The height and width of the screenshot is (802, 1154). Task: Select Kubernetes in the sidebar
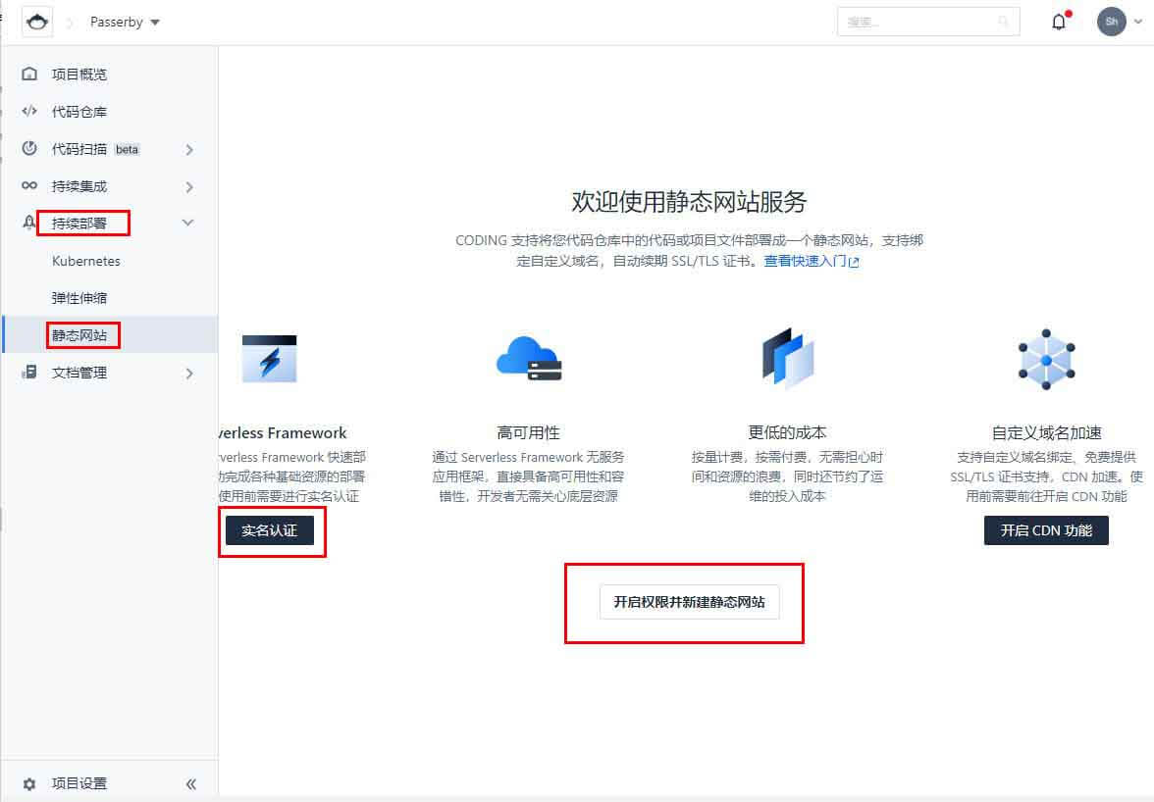tap(86, 262)
